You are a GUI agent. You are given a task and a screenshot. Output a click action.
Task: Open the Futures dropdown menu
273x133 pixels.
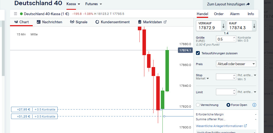click(x=94, y=4)
